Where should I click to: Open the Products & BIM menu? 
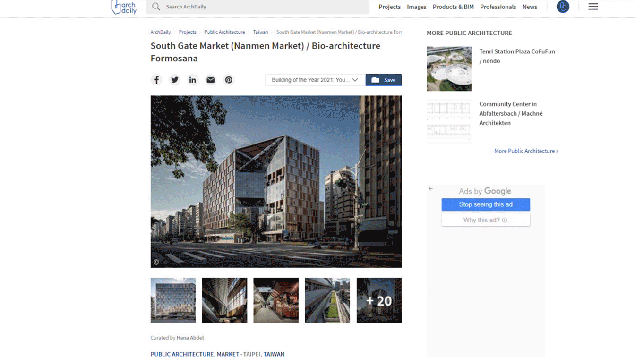click(x=453, y=7)
